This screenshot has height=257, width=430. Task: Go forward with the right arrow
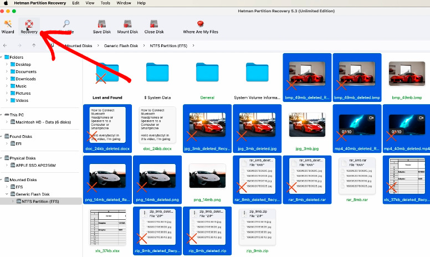click(19, 45)
